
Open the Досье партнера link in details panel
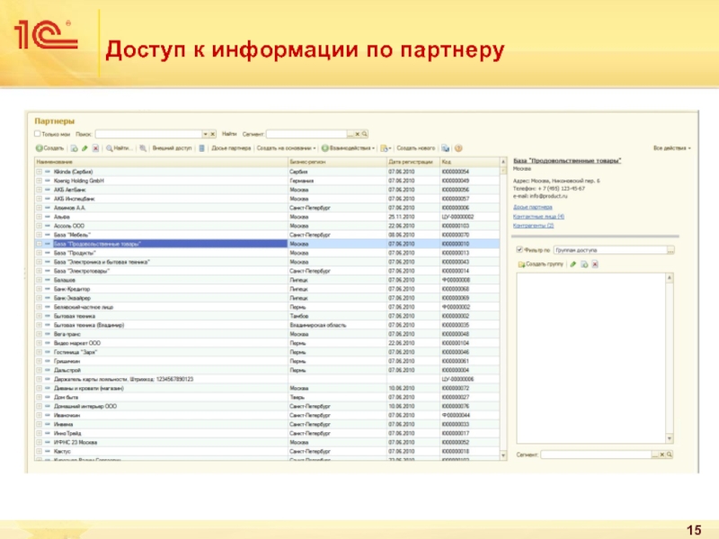(x=532, y=208)
